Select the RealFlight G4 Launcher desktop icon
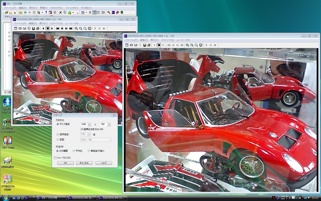The image size is (321, 201). pos(8,125)
